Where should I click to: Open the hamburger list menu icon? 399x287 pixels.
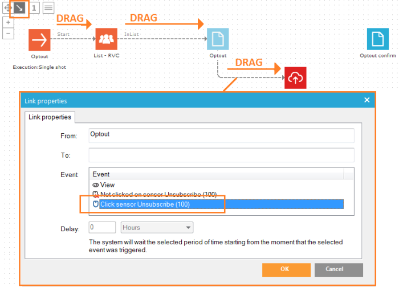pyautogui.click(x=48, y=8)
